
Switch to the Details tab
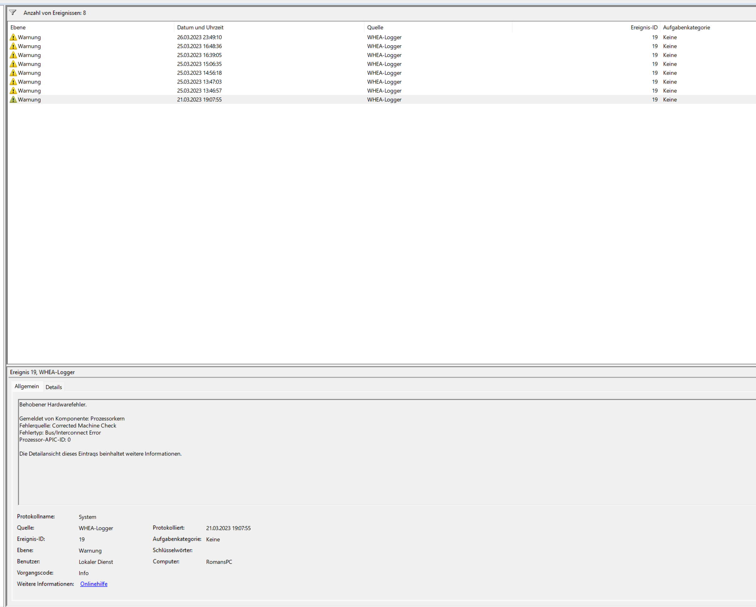coord(54,387)
